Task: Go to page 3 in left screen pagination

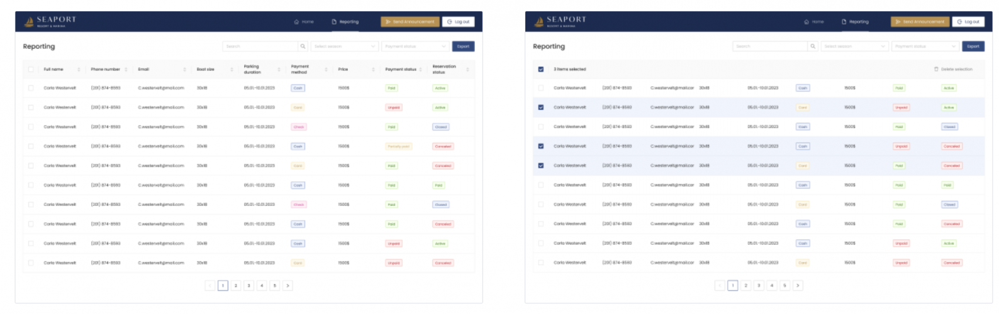Action: click(248, 286)
